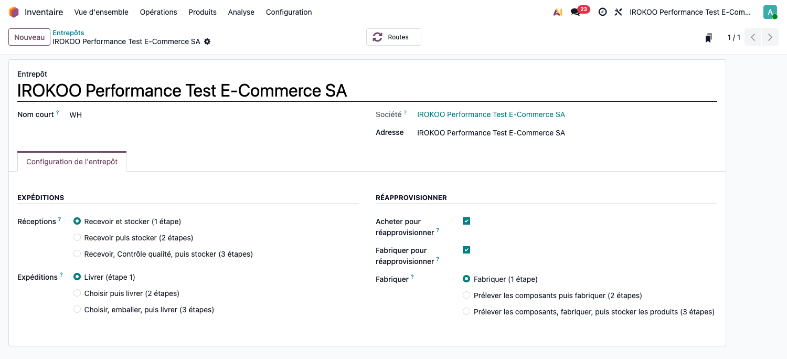Click the gear icon beside warehouse name
This screenshot has width=787, height=359.
[x=207, y=41]
